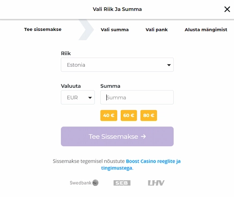
Task: Choose the 80 € quick amount
Action: coord(149,115)
